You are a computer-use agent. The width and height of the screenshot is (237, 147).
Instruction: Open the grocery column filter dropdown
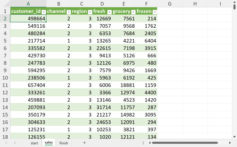coord(133,12)
